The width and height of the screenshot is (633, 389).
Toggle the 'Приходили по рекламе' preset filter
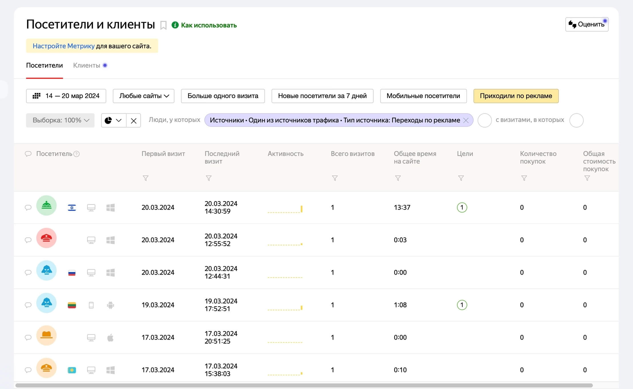[516, 96]
